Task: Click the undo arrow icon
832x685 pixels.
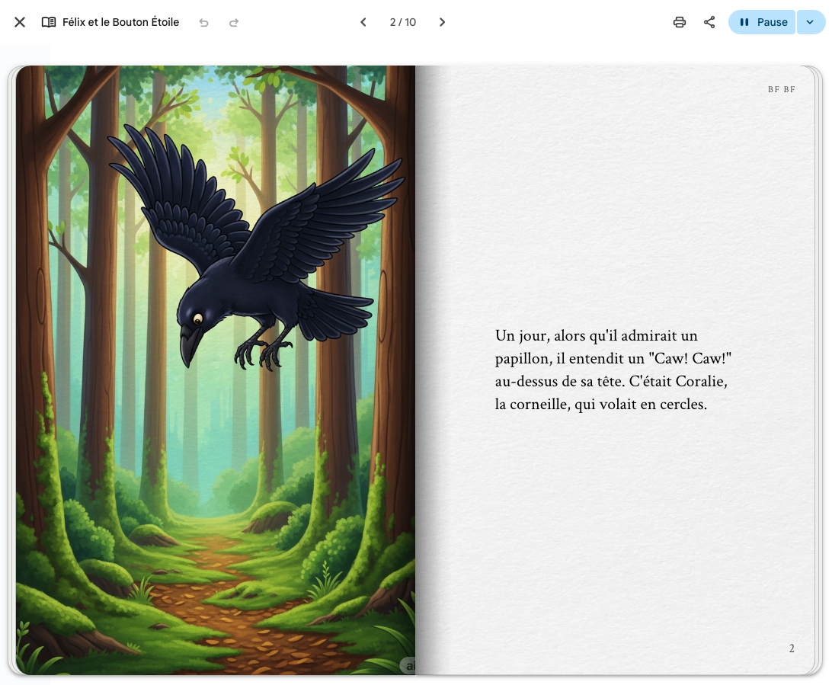Action: click(203, 22)
